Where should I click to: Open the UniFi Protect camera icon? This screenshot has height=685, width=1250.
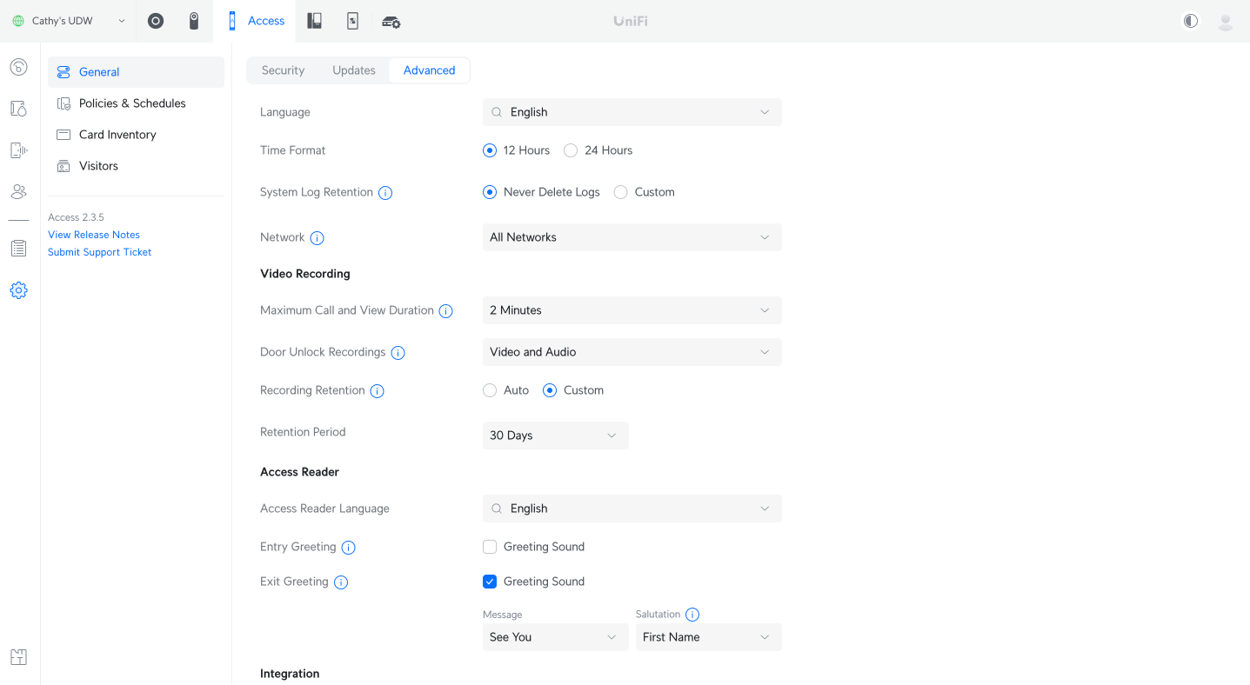pyautogui.click(x=194, y=21)
